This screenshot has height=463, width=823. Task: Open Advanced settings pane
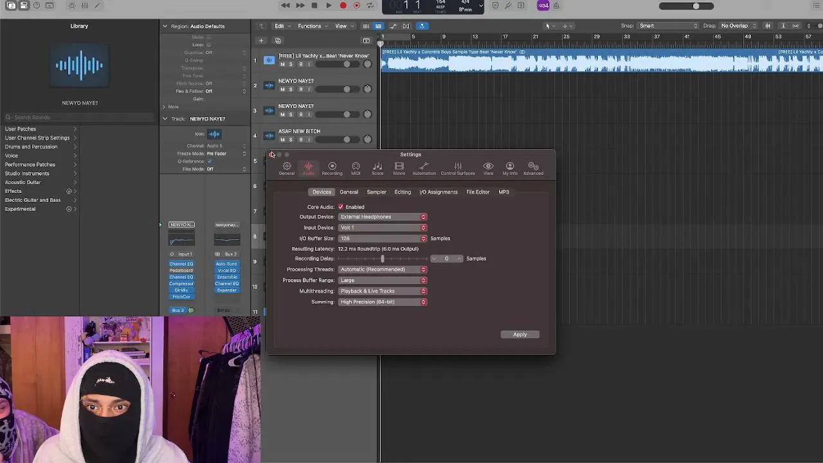pyautogui.click(x=533, y=168)
